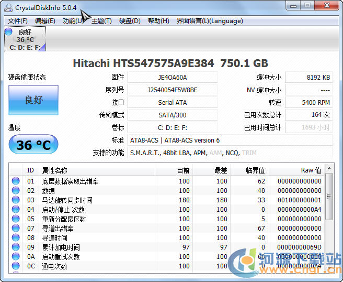Viewport: 343px width, 282px height.
Task: Click the status orb beside 启动重试次数
Action: [x=16, y=257]
